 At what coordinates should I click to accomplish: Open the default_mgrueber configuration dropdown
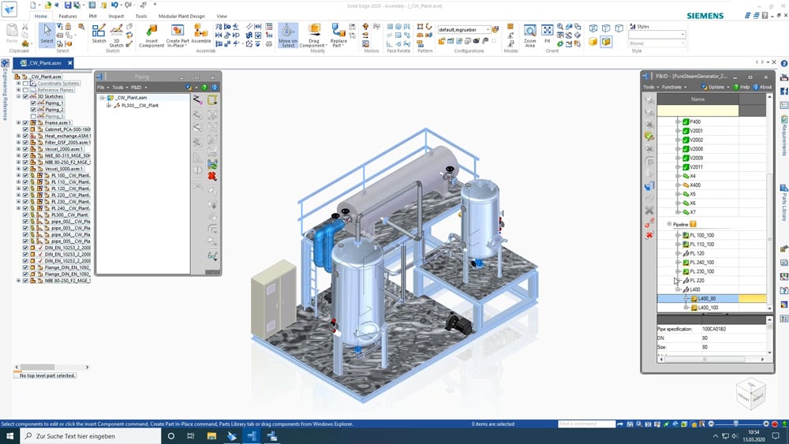click(x=488, y=30)
